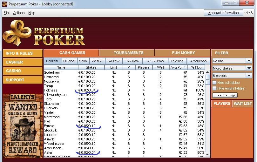Select the Limmared table row

click(x=124, y=77)
